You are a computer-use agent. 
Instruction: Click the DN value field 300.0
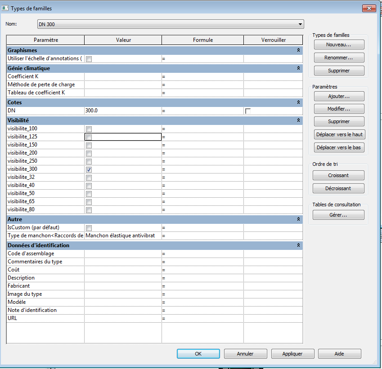click(122, 111)
